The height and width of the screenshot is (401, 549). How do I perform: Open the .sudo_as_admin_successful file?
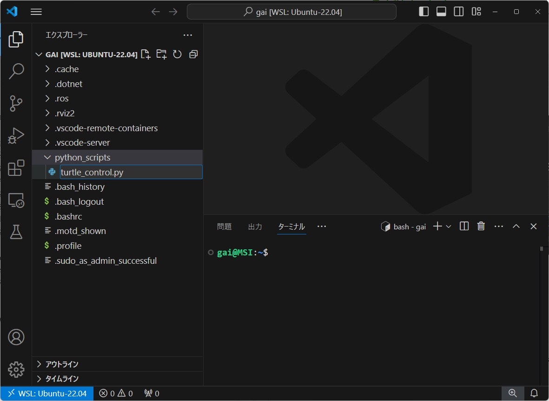coord(117,261)
